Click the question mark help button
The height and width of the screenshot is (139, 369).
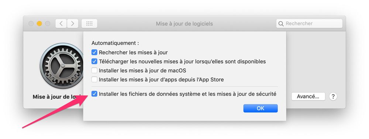click(x=333, y=96)
